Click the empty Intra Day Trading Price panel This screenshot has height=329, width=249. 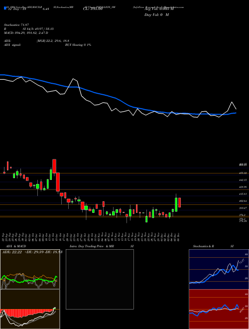click(100, 279)
